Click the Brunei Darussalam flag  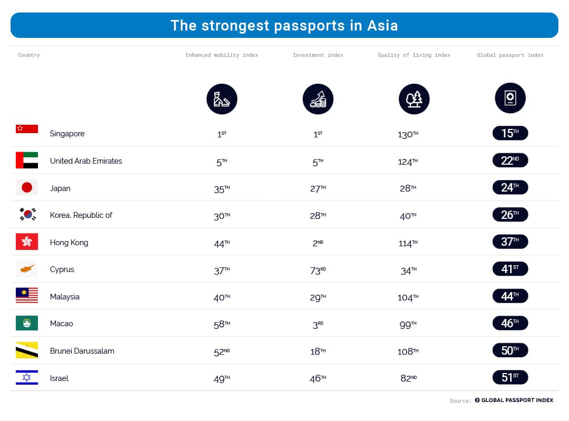tap(27, 350)
